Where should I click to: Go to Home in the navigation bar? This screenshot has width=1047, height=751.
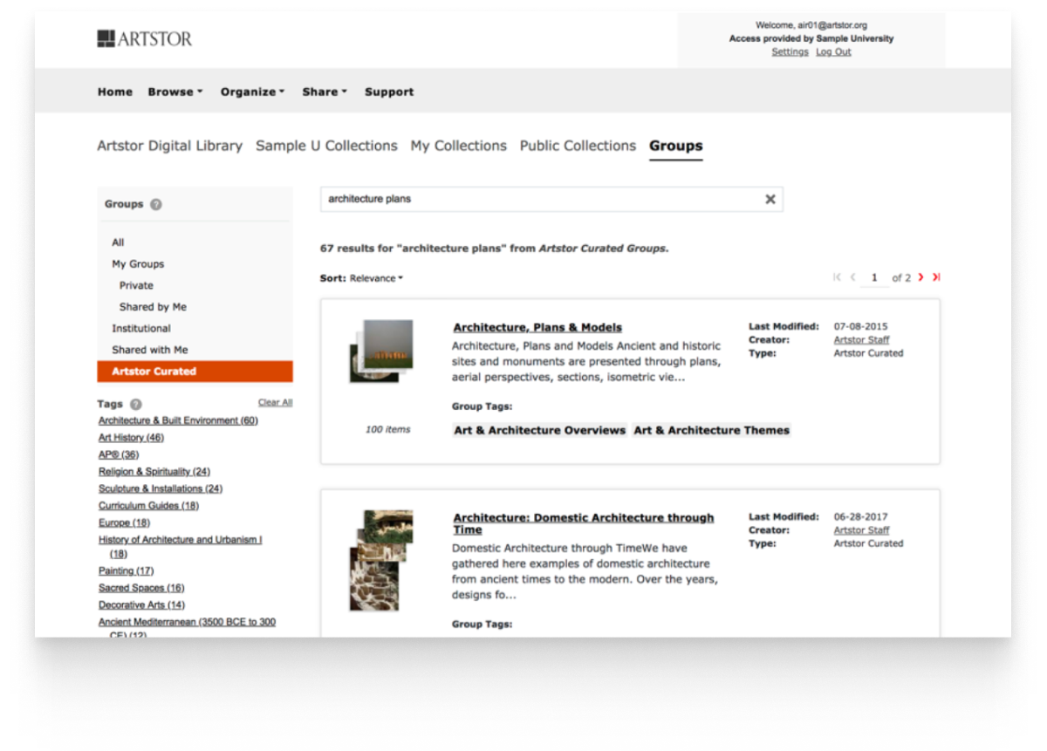[115, 92]
